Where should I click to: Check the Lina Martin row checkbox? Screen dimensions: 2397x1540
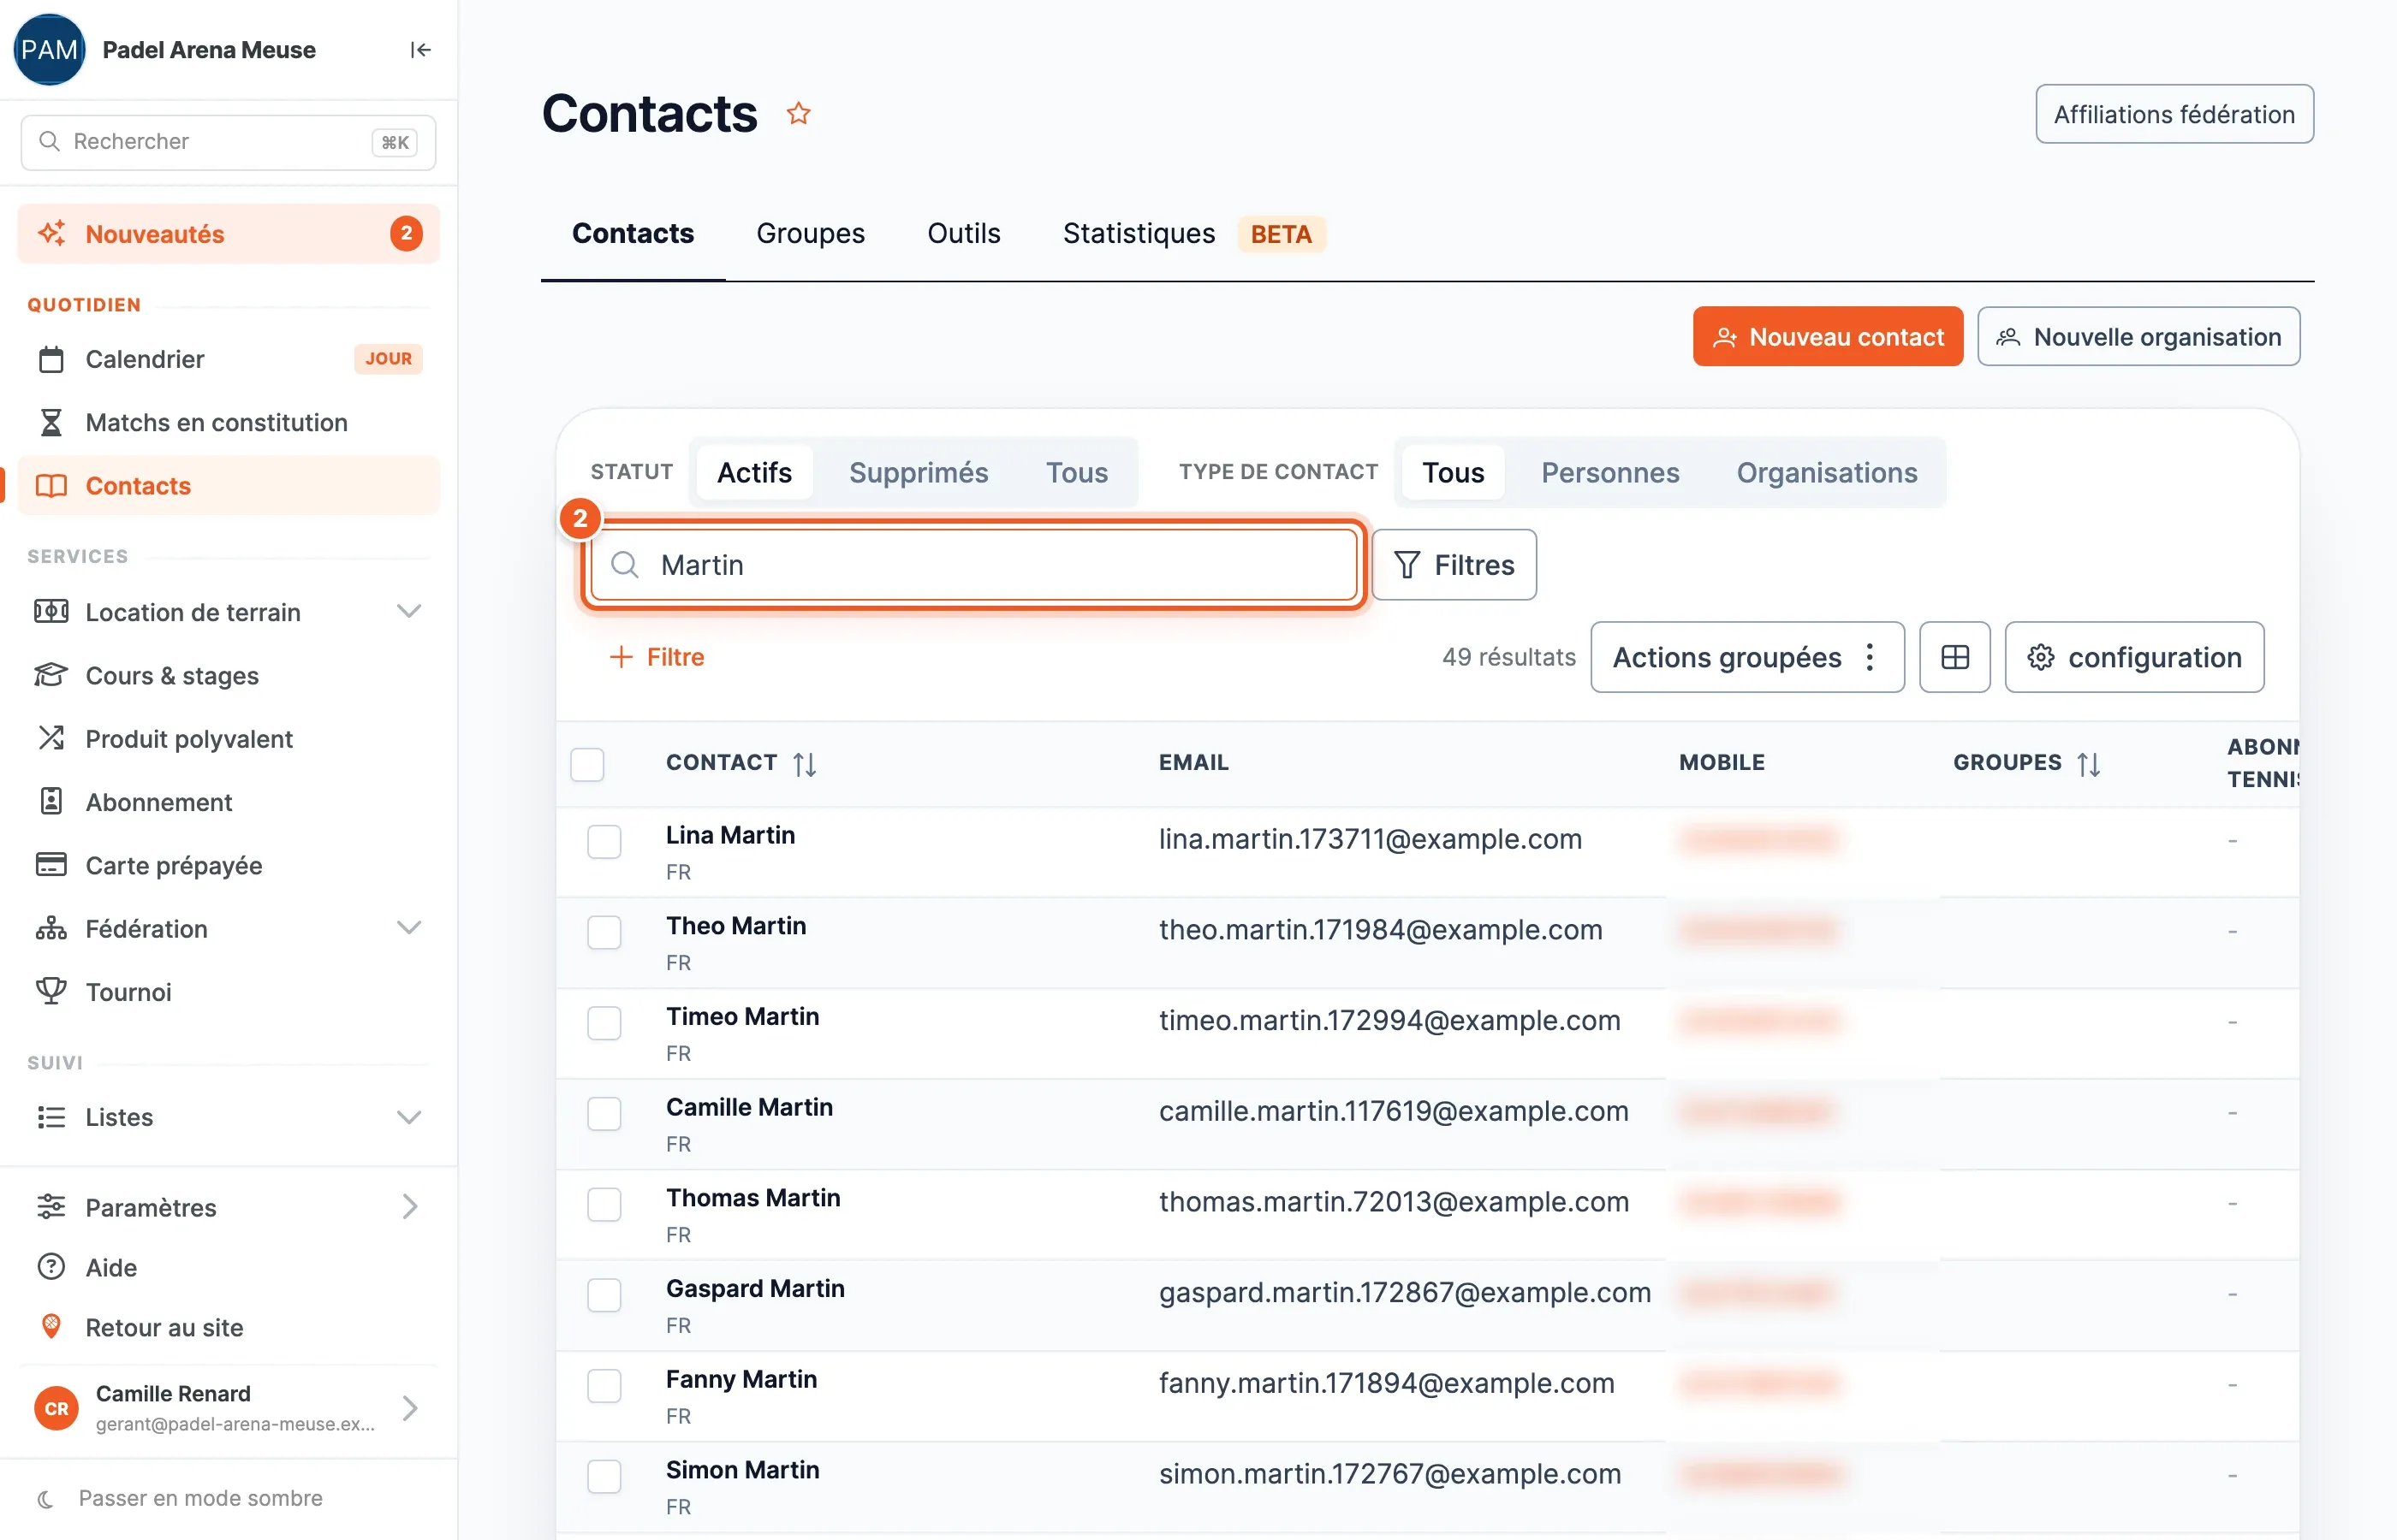click(604, 842)
